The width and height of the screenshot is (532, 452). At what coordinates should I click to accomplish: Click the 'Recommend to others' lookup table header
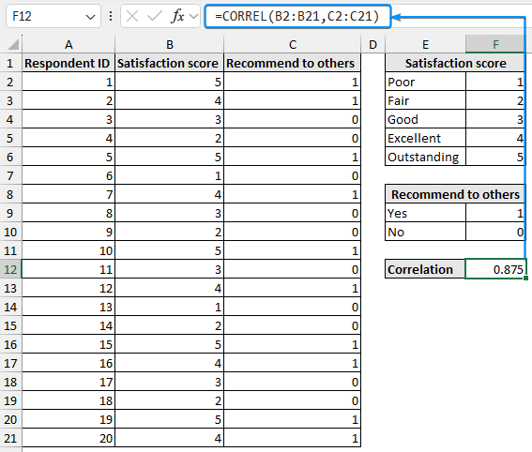click(455, 195)
